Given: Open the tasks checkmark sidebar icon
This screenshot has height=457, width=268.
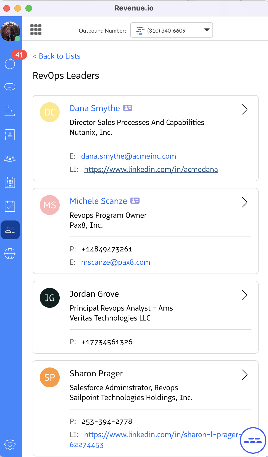Looking at the screenshot, I should point(10,206).
